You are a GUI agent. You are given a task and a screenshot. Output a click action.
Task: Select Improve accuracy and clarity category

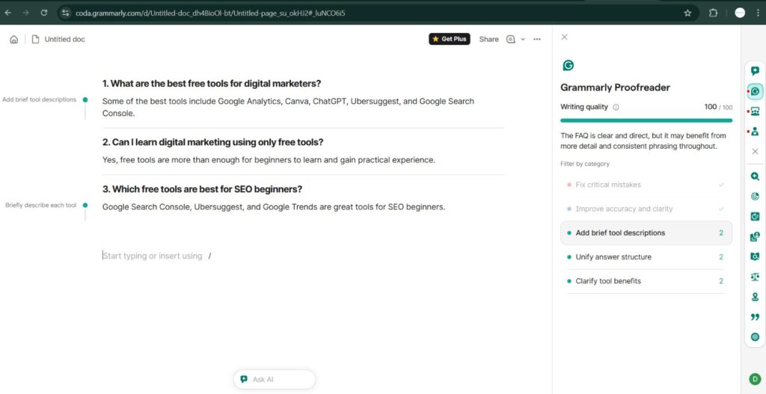(646, 209)
